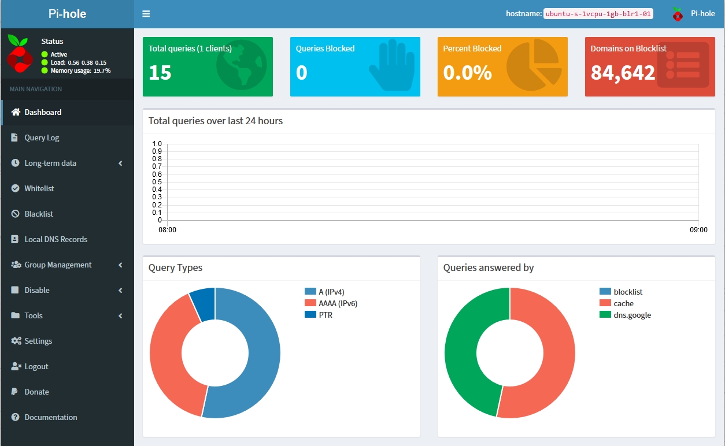Click the Blacklist ban icon
This screenshot has height=446, width=725.
(15, 214)
